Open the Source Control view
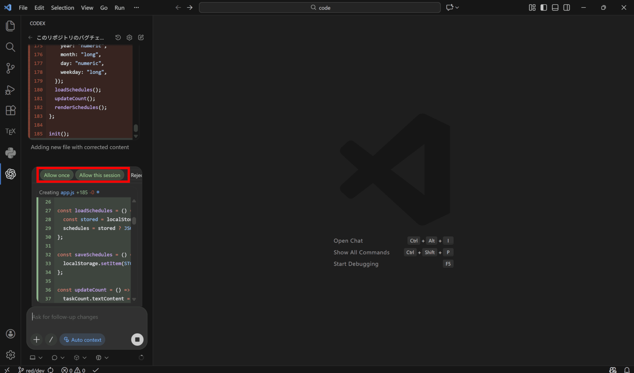634x373 pixels. point(11,68)
